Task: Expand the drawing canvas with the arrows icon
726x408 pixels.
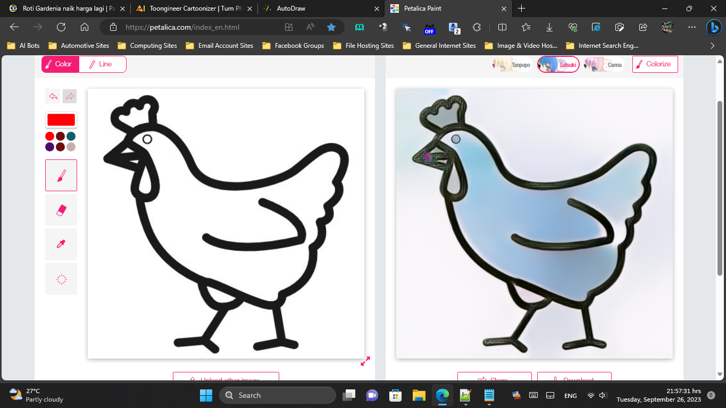Action: (x=365, y=361)
